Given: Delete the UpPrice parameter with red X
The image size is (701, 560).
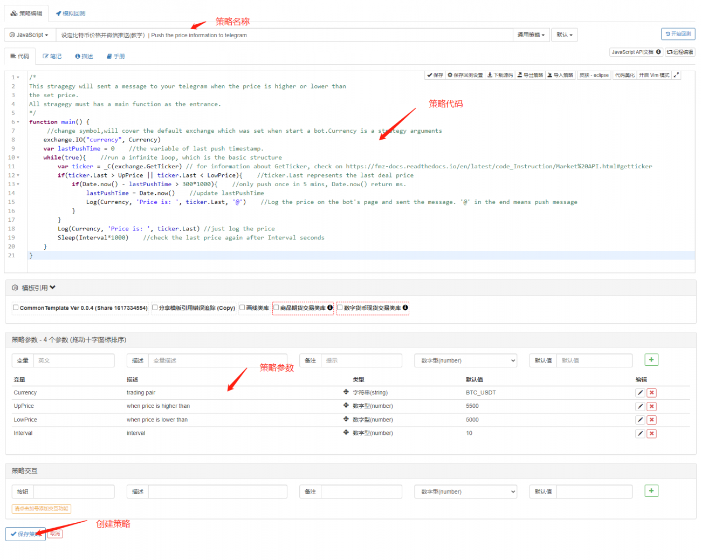Looking at the screenshot, I should pyautogui.click(x=651, y=406).
